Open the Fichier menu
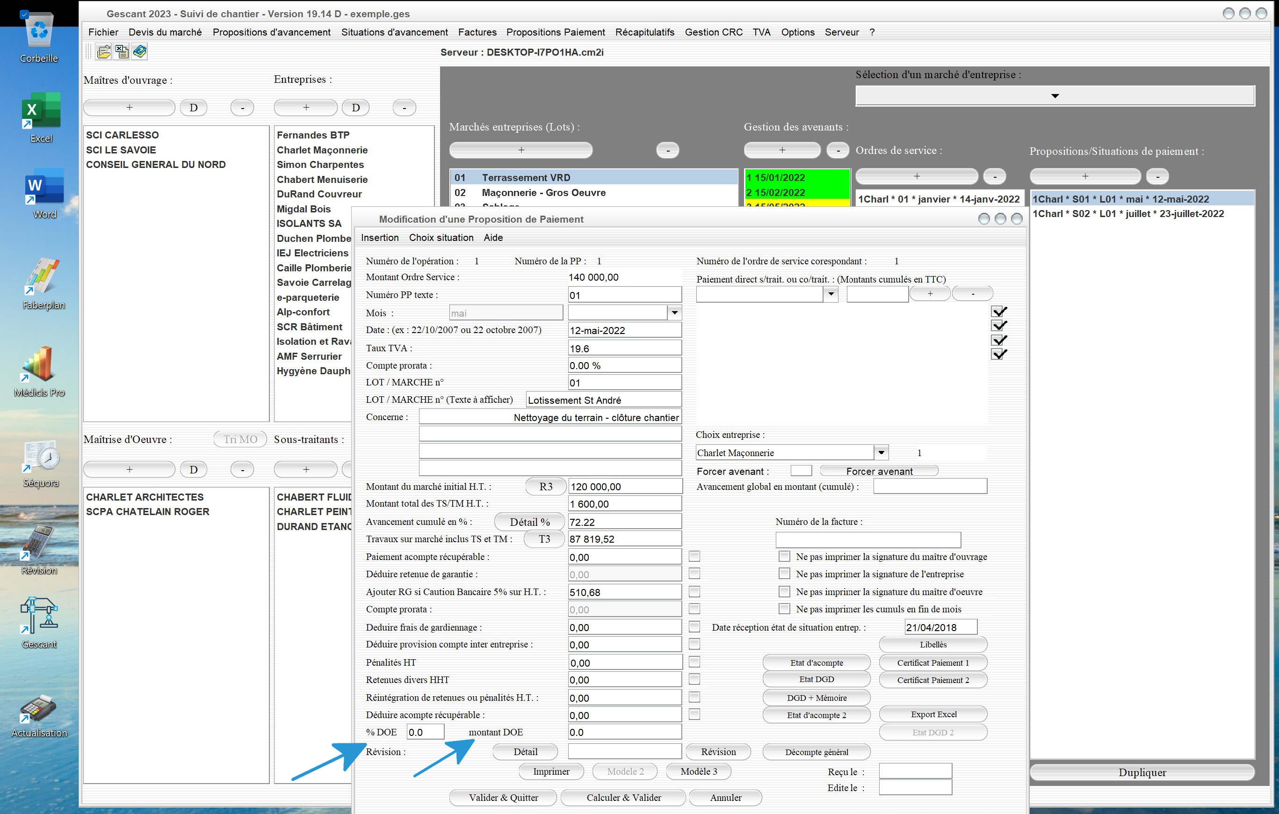The image size is (1279, 814). [x=103, y=32]
